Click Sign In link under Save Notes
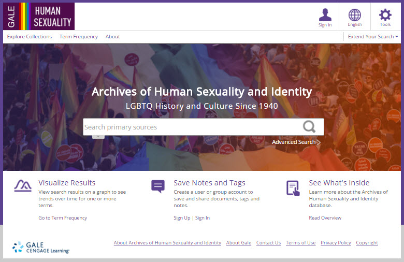This screenshot has width=404, height=262. [202, 217]
